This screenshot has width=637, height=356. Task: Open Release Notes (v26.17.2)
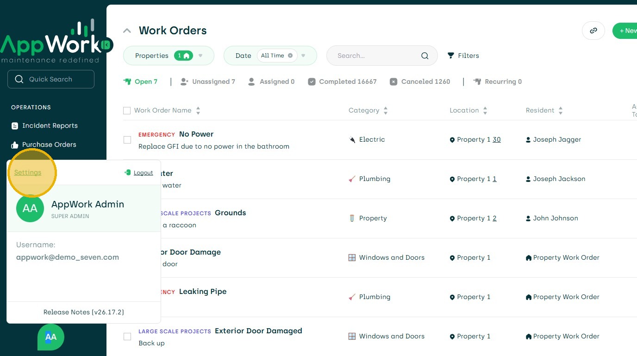click(84, 312)
